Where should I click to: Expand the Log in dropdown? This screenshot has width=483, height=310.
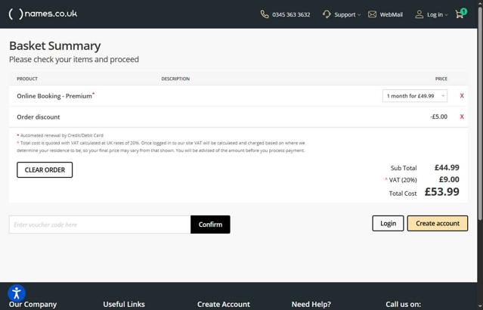437,14
